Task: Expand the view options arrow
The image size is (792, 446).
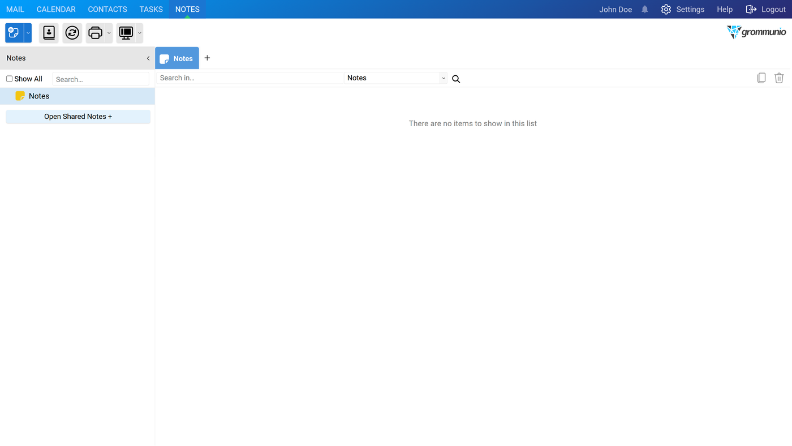Action: click(140, 33)
